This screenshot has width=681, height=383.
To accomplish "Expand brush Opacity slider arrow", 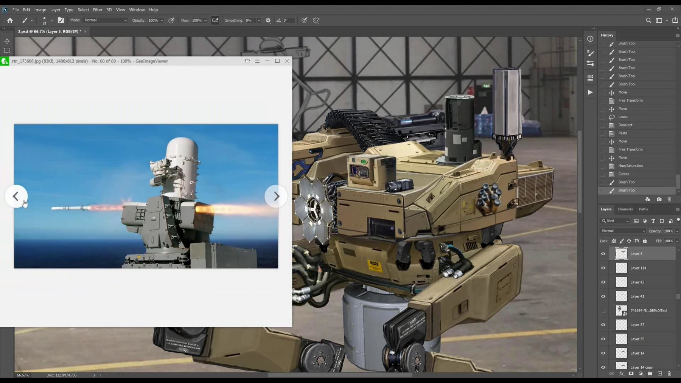I will [162, 20].
